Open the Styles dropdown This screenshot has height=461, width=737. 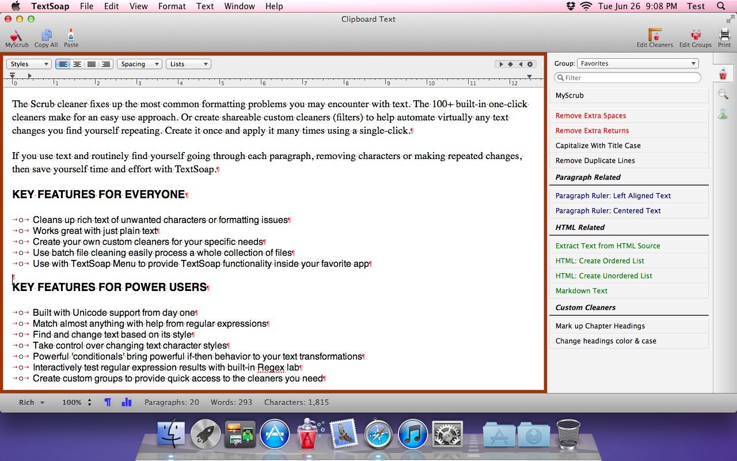28,64
